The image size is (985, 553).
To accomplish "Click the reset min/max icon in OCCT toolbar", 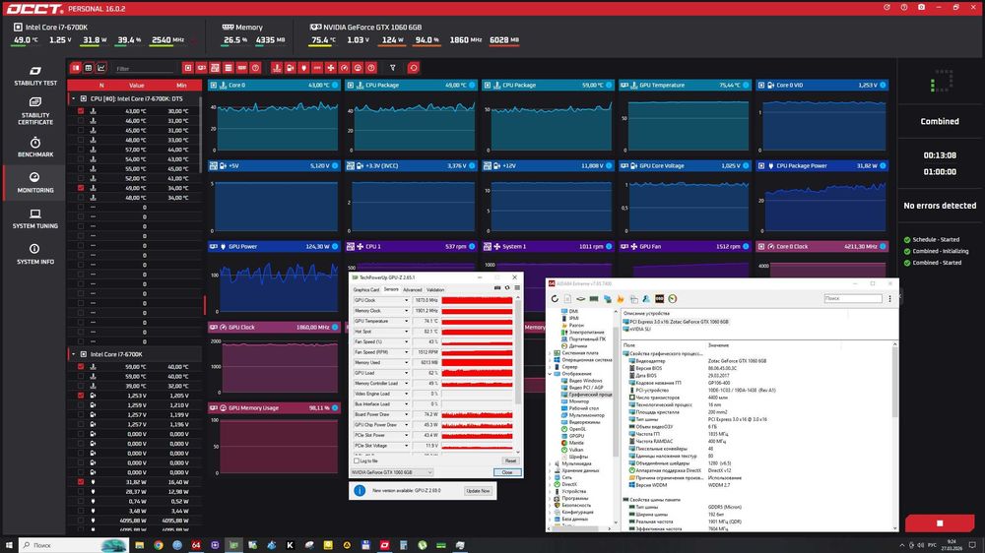I will [x=413, y=68].
